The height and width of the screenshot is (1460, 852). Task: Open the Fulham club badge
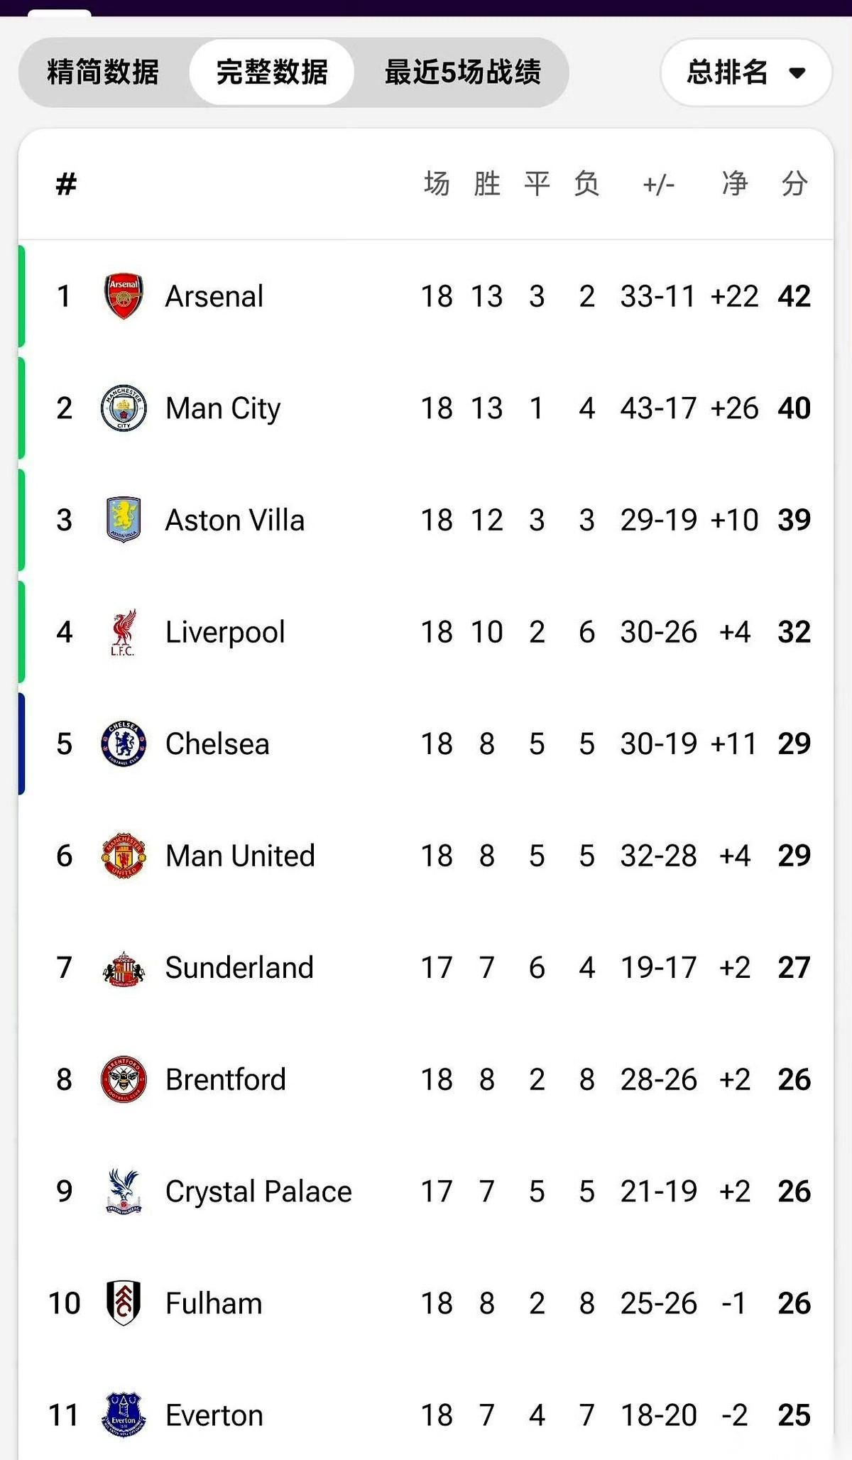[x=124, y=1303]
